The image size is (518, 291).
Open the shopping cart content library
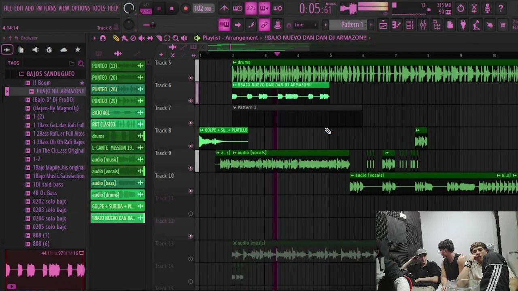coord(503,25)
